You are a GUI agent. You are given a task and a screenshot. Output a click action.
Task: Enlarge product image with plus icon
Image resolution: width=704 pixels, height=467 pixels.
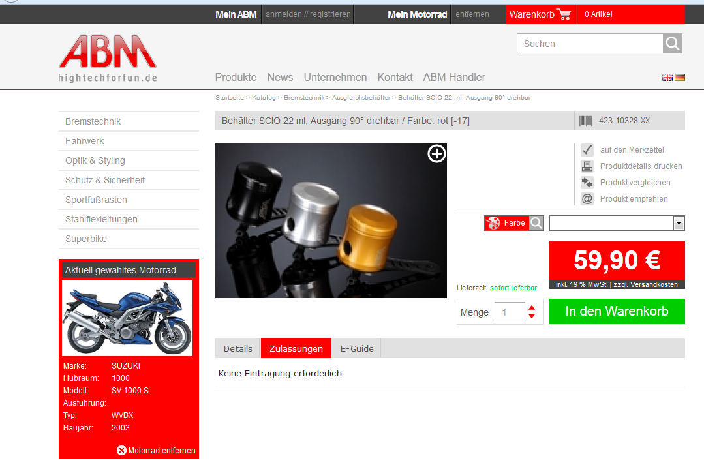436,154
